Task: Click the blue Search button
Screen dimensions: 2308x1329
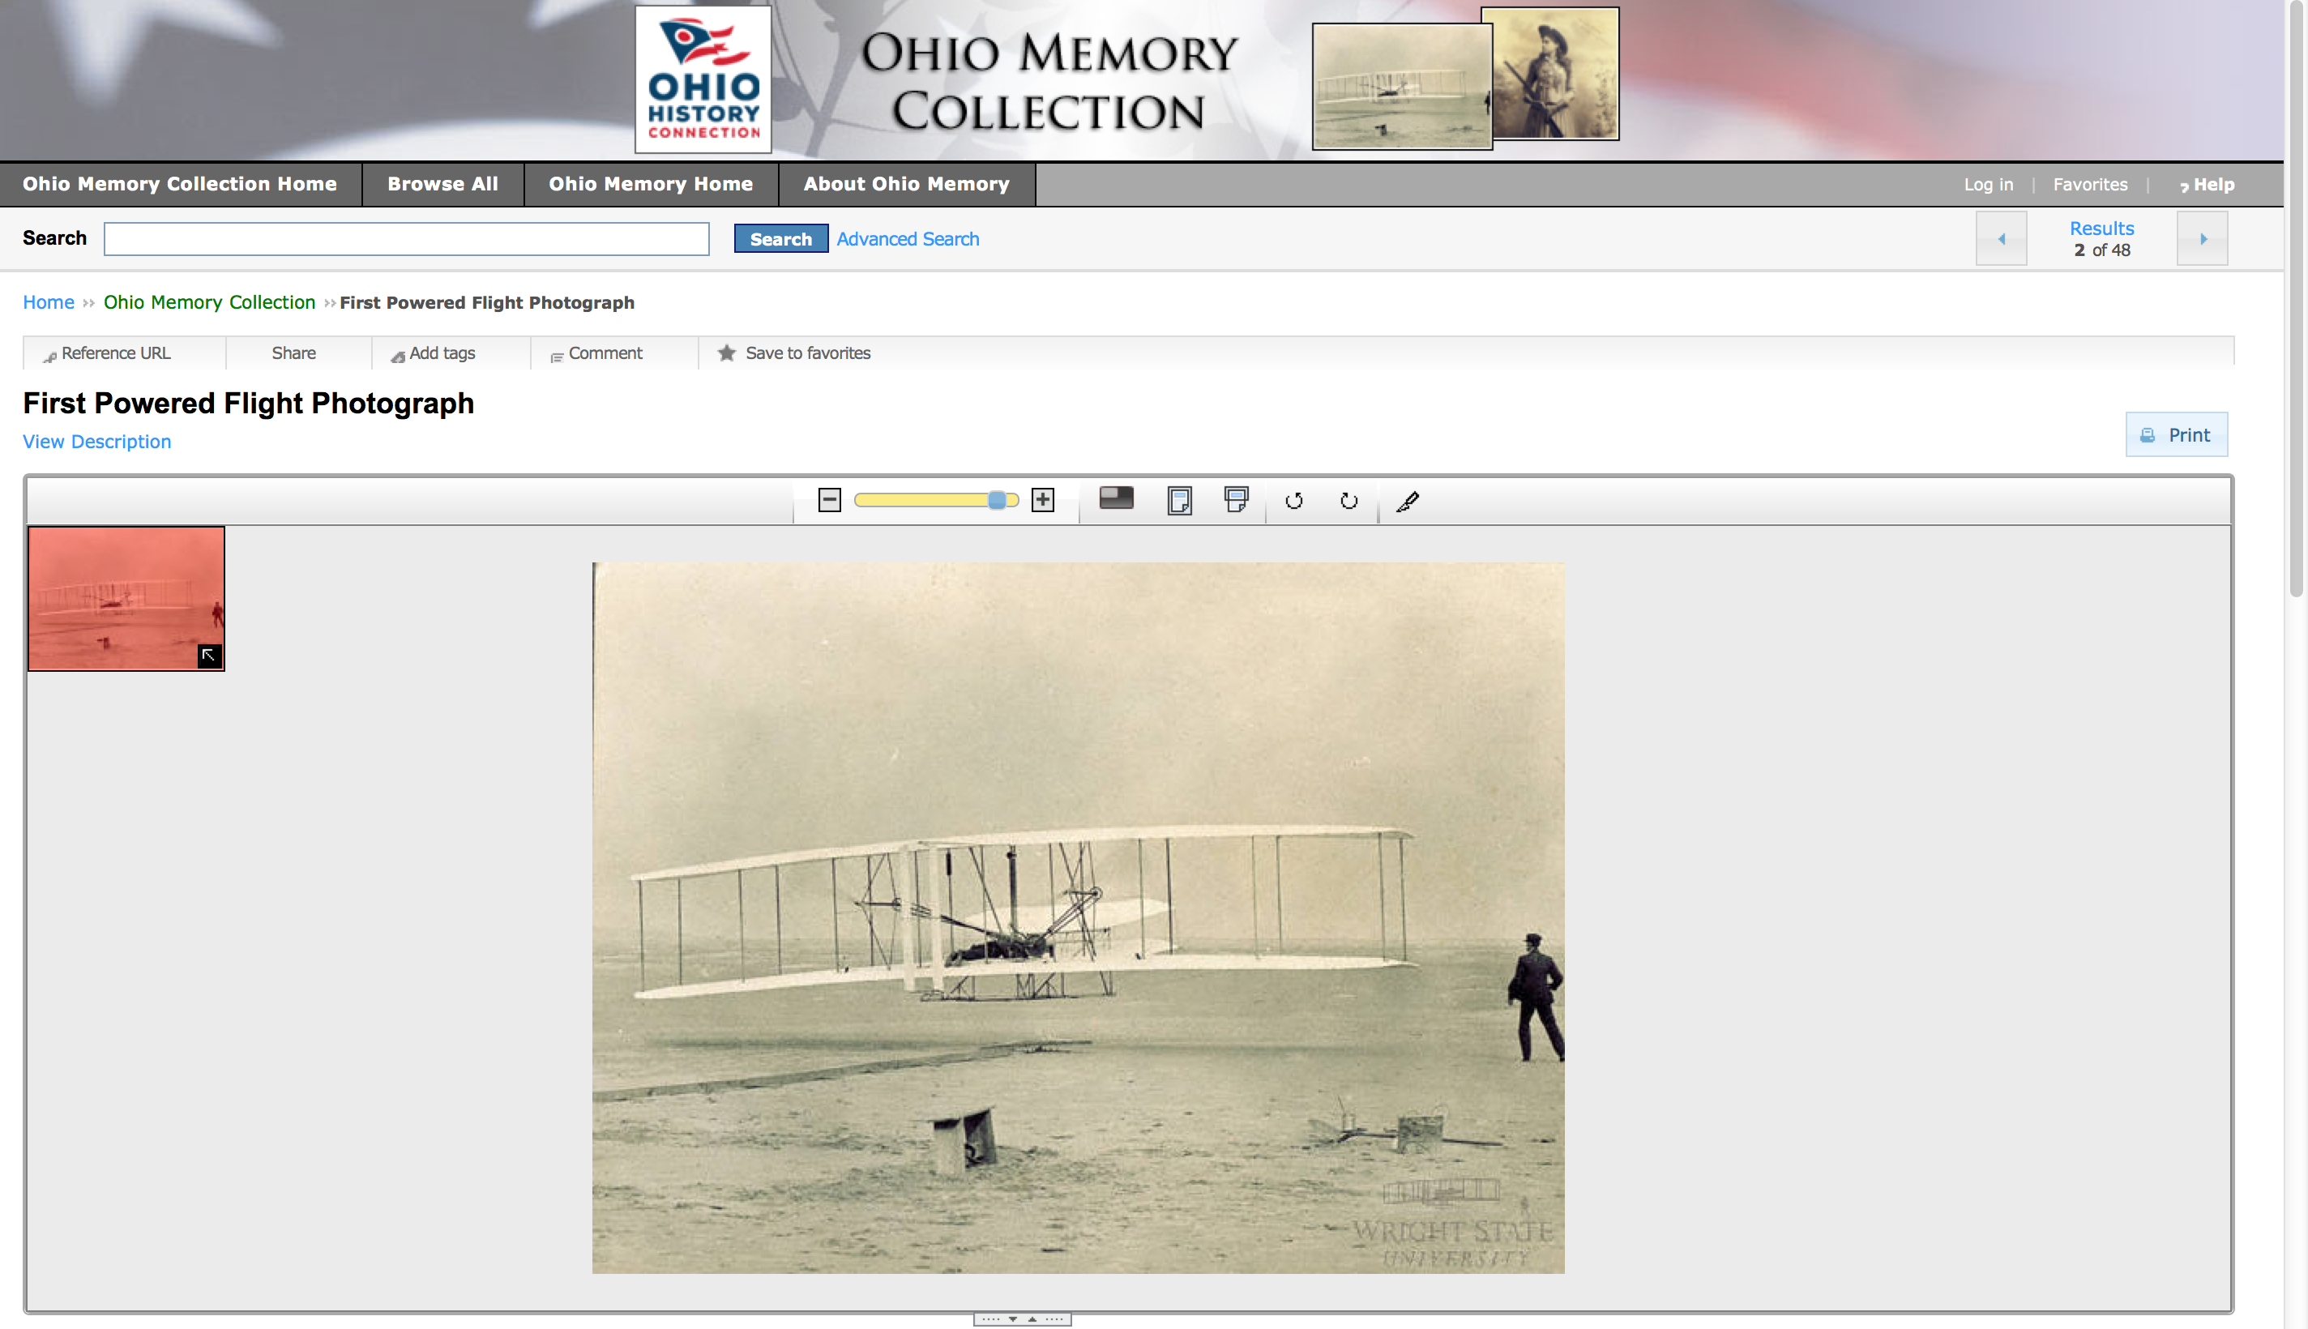Action: (x=780, y=239)
